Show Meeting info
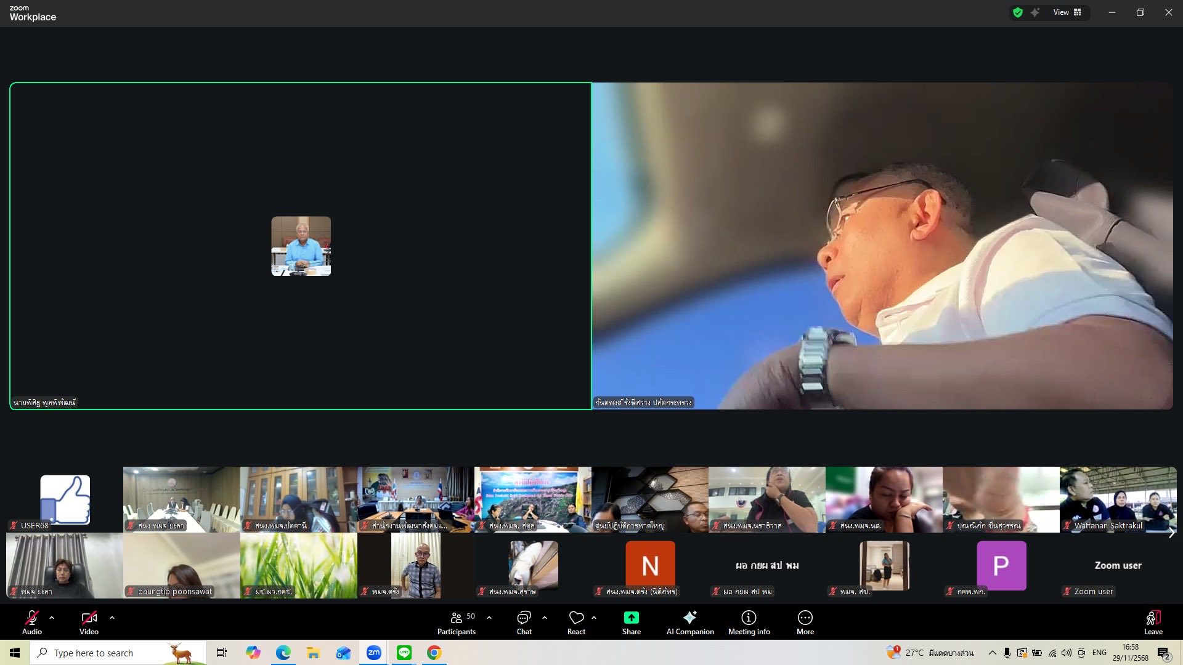The width and height of the screenshot is (1183, 665). click(749, 622)
